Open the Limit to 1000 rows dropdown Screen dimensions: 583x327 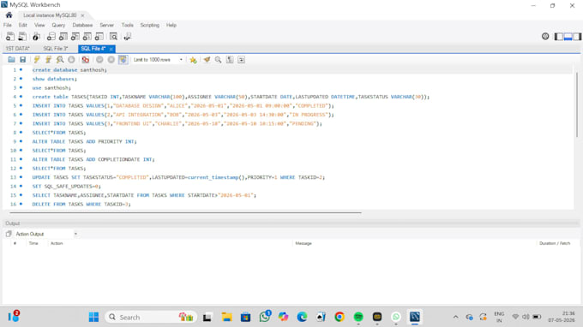158,60
